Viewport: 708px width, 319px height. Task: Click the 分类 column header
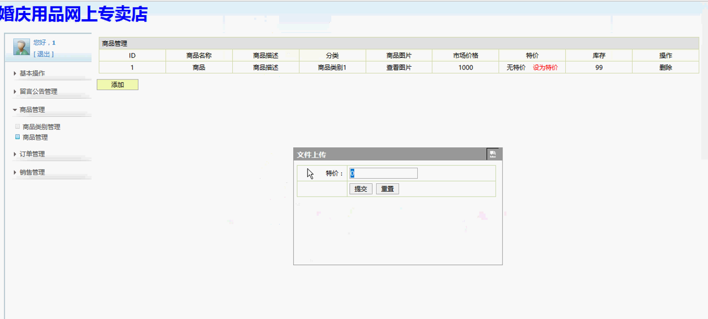(333, 56)
